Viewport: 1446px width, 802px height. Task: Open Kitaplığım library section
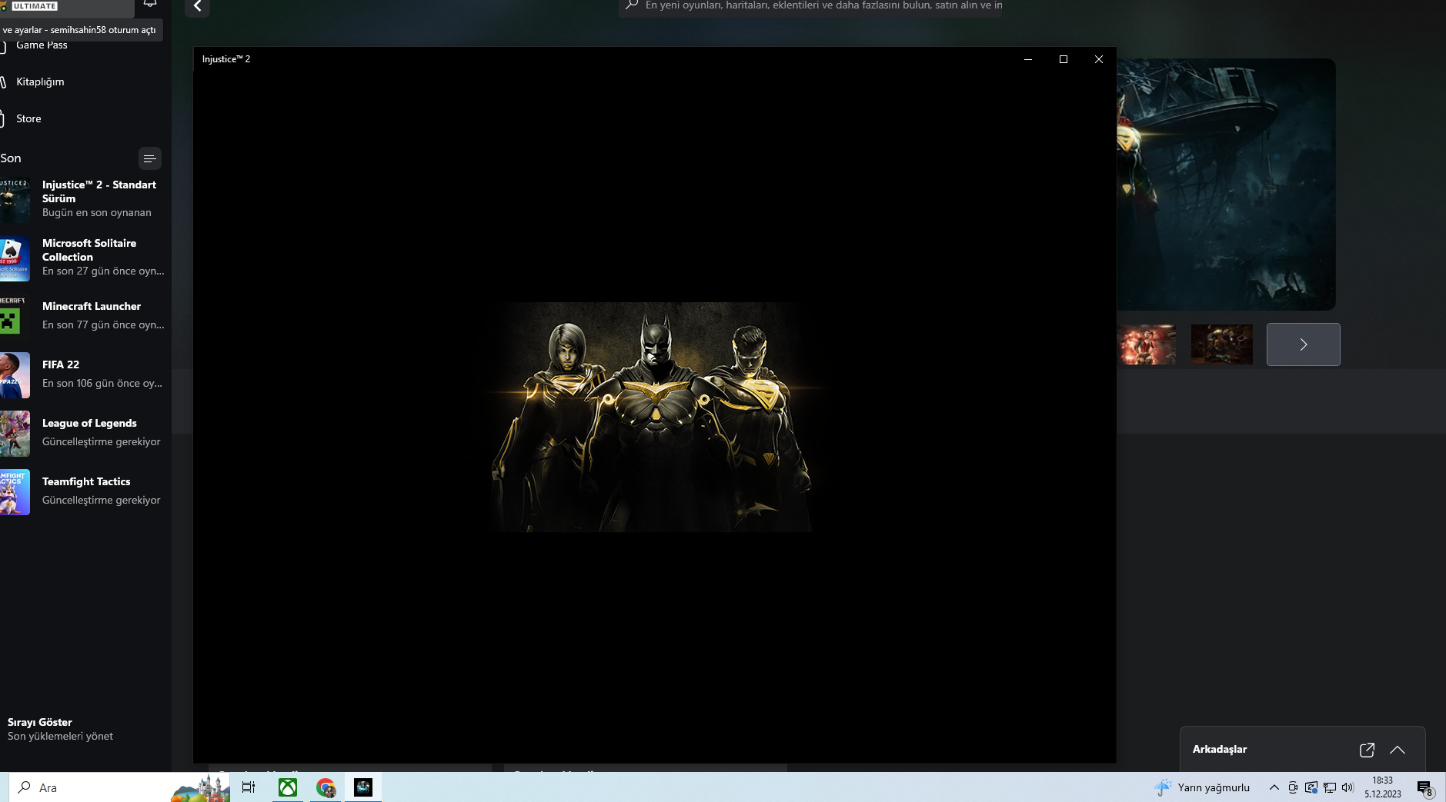(x=40, y=82)
